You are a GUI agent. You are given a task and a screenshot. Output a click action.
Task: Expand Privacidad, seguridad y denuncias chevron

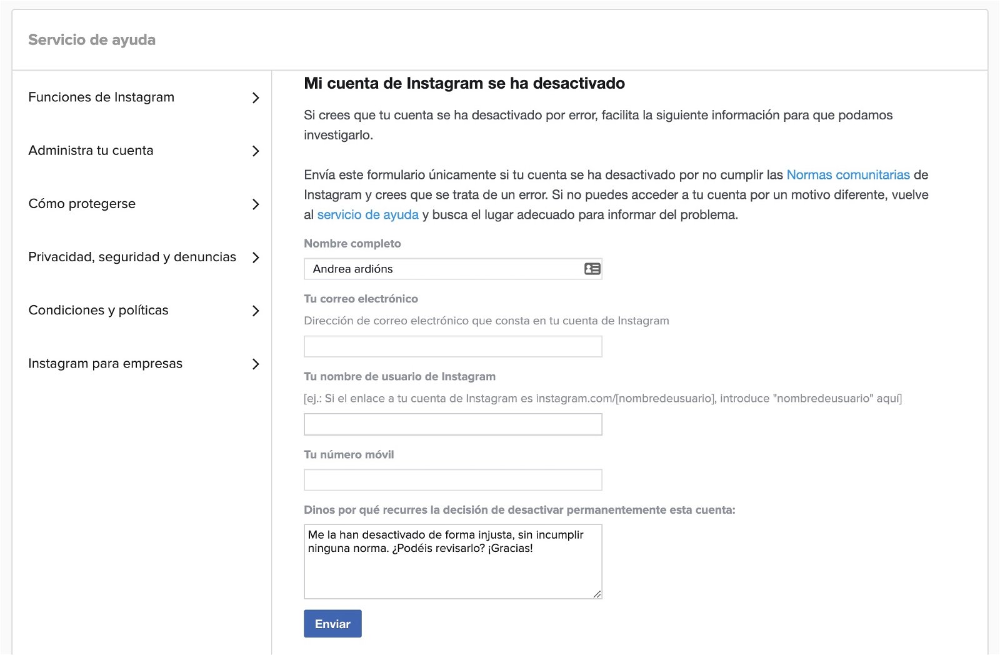[x=255, y=257]
